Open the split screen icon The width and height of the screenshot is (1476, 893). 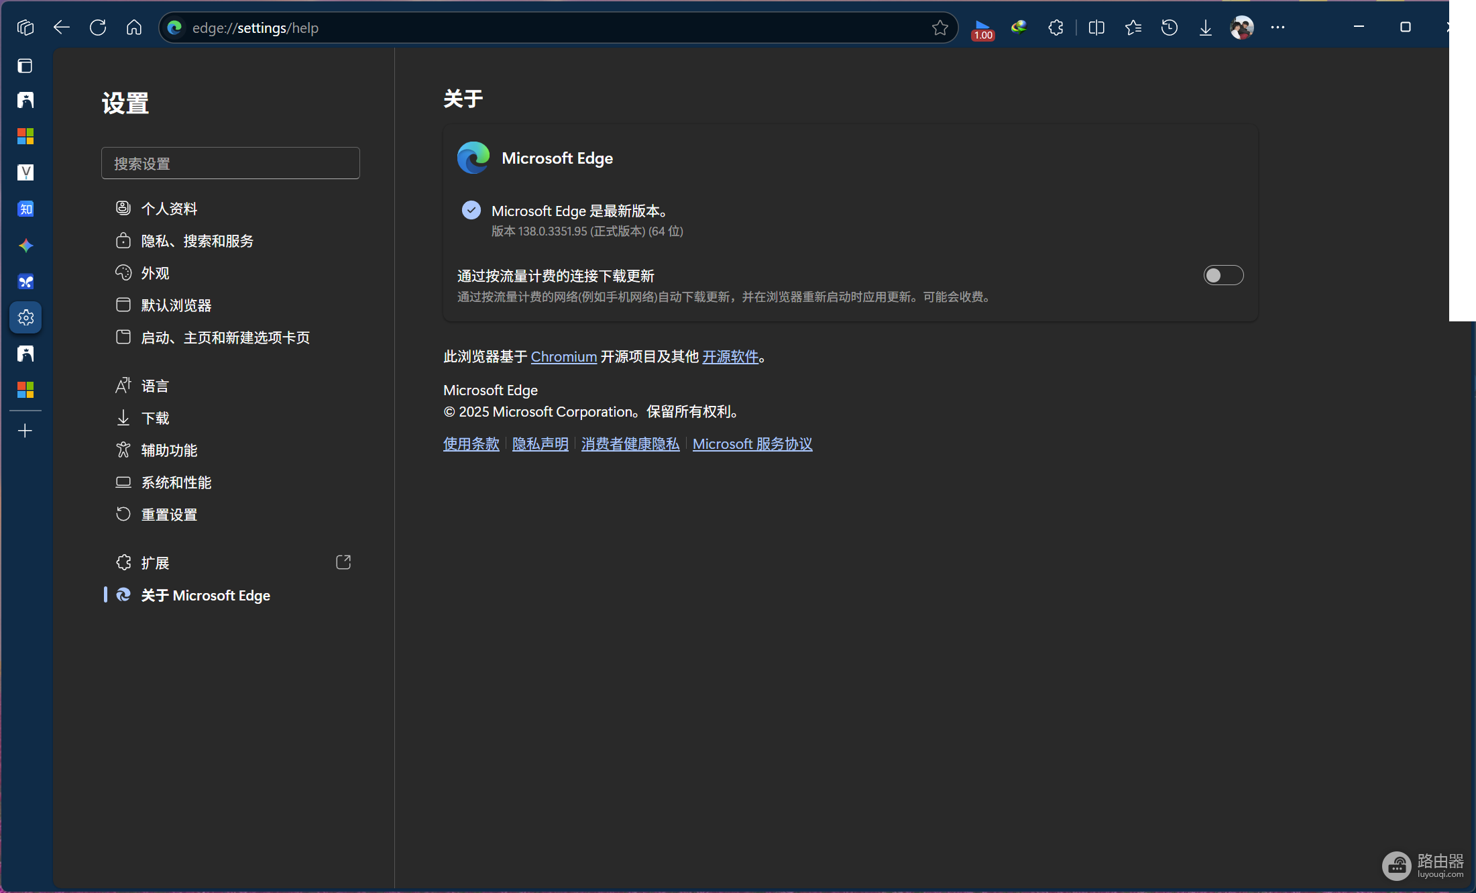1096,28
